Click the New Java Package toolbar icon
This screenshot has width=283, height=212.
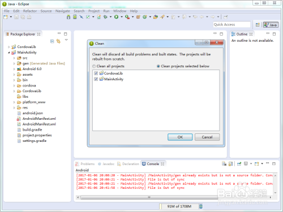pyautogui.click(x=138, y=17)
